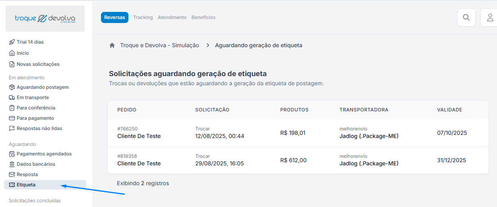The width and height of the screenshot is (497, 207).
Task: Switch to the Atendimento tab
Action: (172, 17)
